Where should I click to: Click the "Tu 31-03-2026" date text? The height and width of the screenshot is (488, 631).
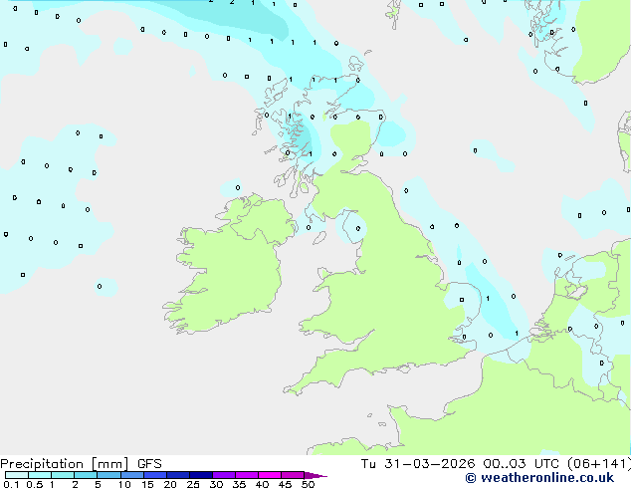[418, 464]
